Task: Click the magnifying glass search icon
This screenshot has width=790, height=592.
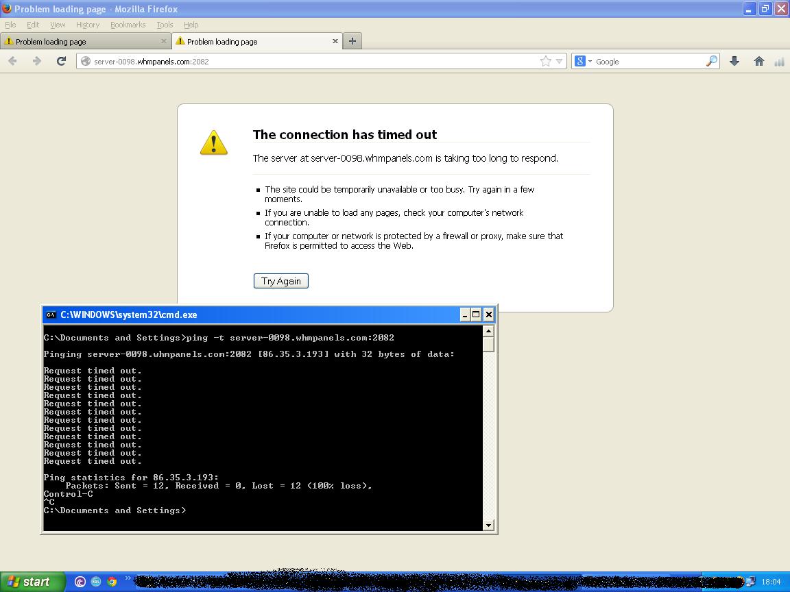Action: click(x=711, y=61)
